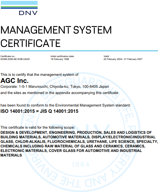Click "This is to certify" sentence
Viewport: 158px width, 192px height.
39,75
